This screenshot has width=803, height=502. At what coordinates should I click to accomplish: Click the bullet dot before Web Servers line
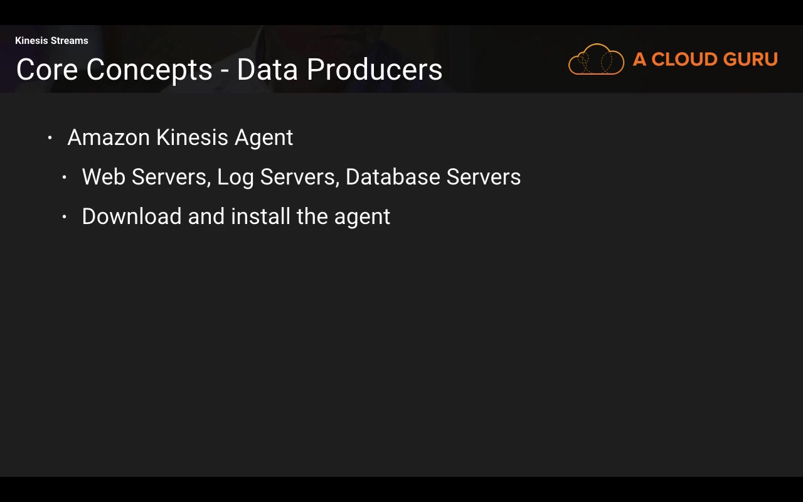click(x=65, y=178)
